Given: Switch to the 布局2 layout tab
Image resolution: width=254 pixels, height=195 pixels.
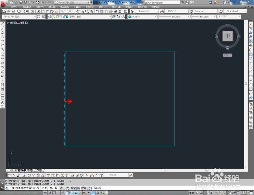Looking at the screenshot, I should [x=39, y=170].
